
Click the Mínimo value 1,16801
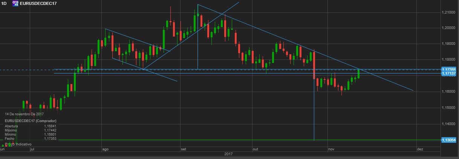point(50,135)
